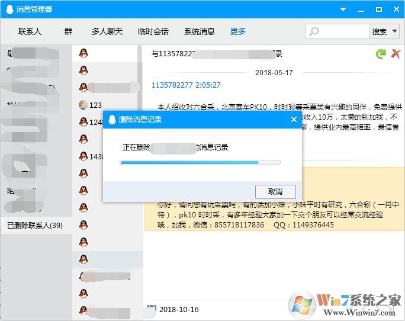The image size is (405, 321).
Task: Click the 2018-05-17 date header
Action: click(274, 73)
